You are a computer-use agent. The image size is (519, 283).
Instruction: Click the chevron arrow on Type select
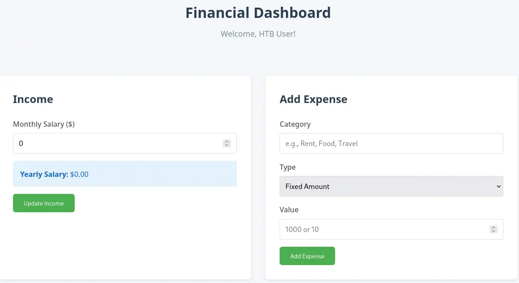(498, 186)
